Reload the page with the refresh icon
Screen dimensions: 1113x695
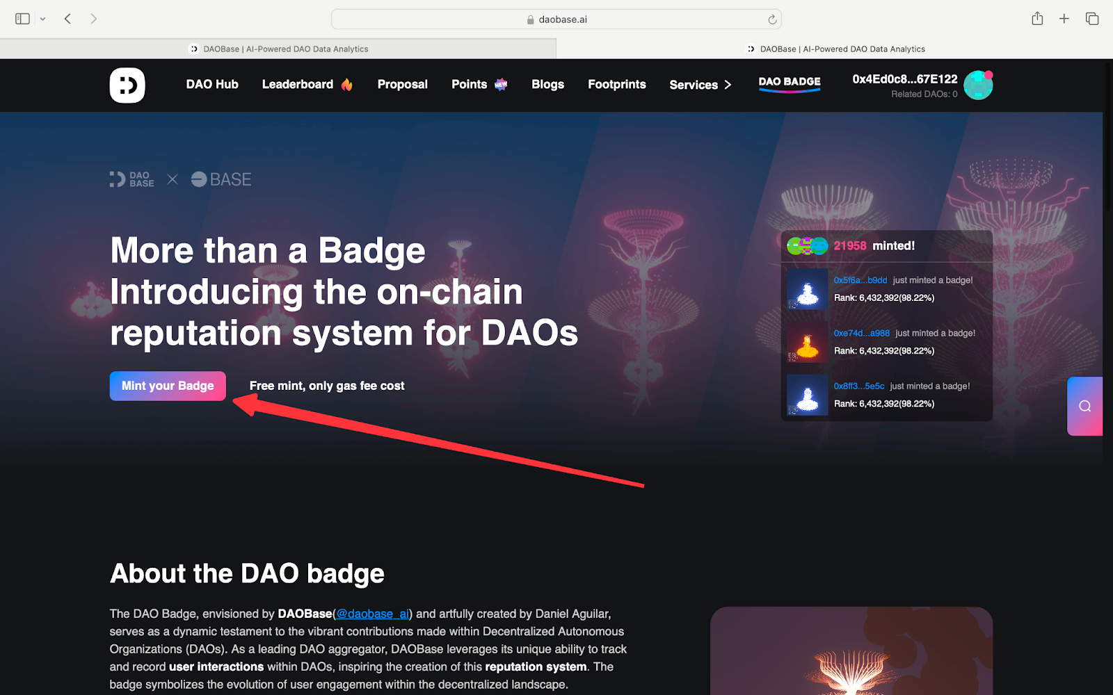point(772,19)
